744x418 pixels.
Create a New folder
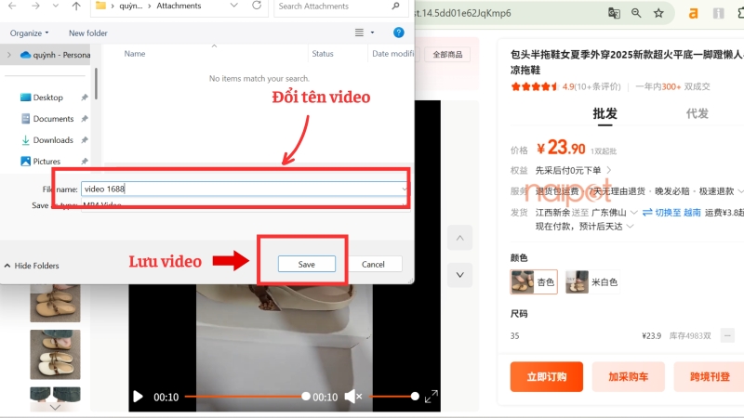[87, 33]
